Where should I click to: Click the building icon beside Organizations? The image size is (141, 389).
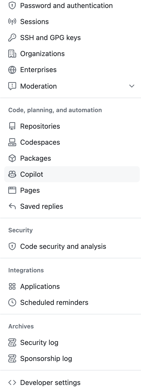pyautogui.click(x=12, y=54)
